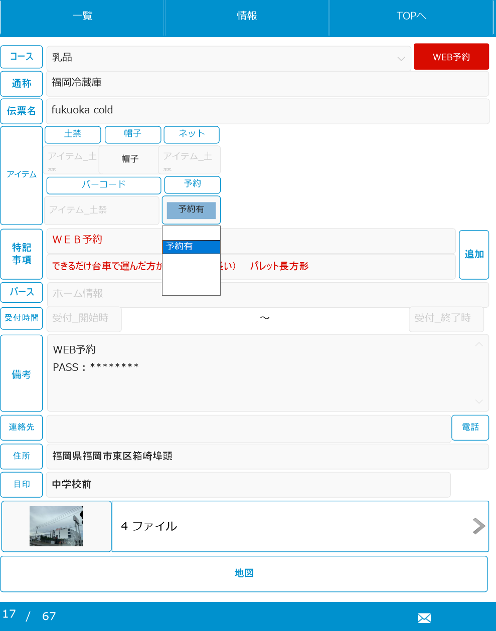The image size is (496, 631).
Task: Go to TOPへ tab
Action: point(411,17)
